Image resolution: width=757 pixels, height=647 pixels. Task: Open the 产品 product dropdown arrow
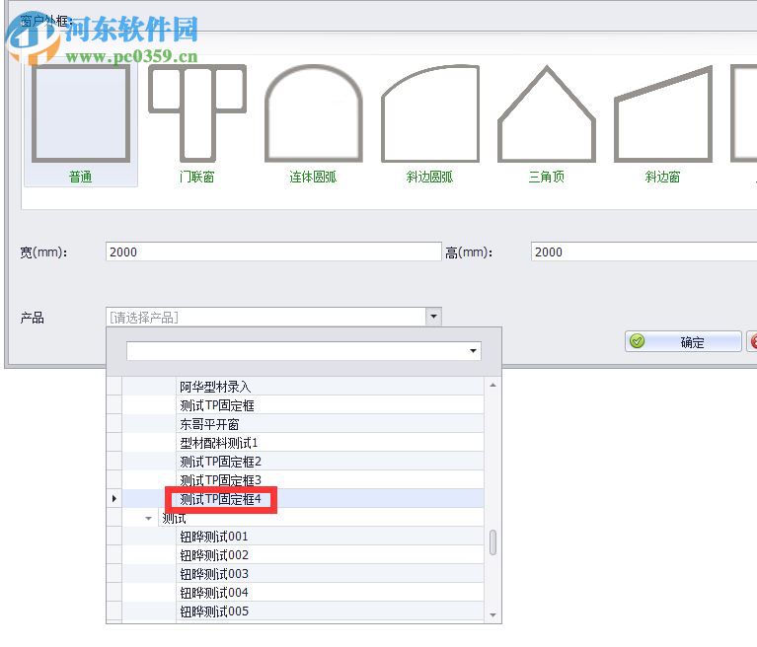pos(433,317)
